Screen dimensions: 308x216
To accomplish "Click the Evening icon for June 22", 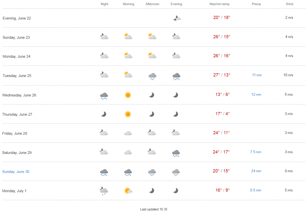I will tap(176, 18).
